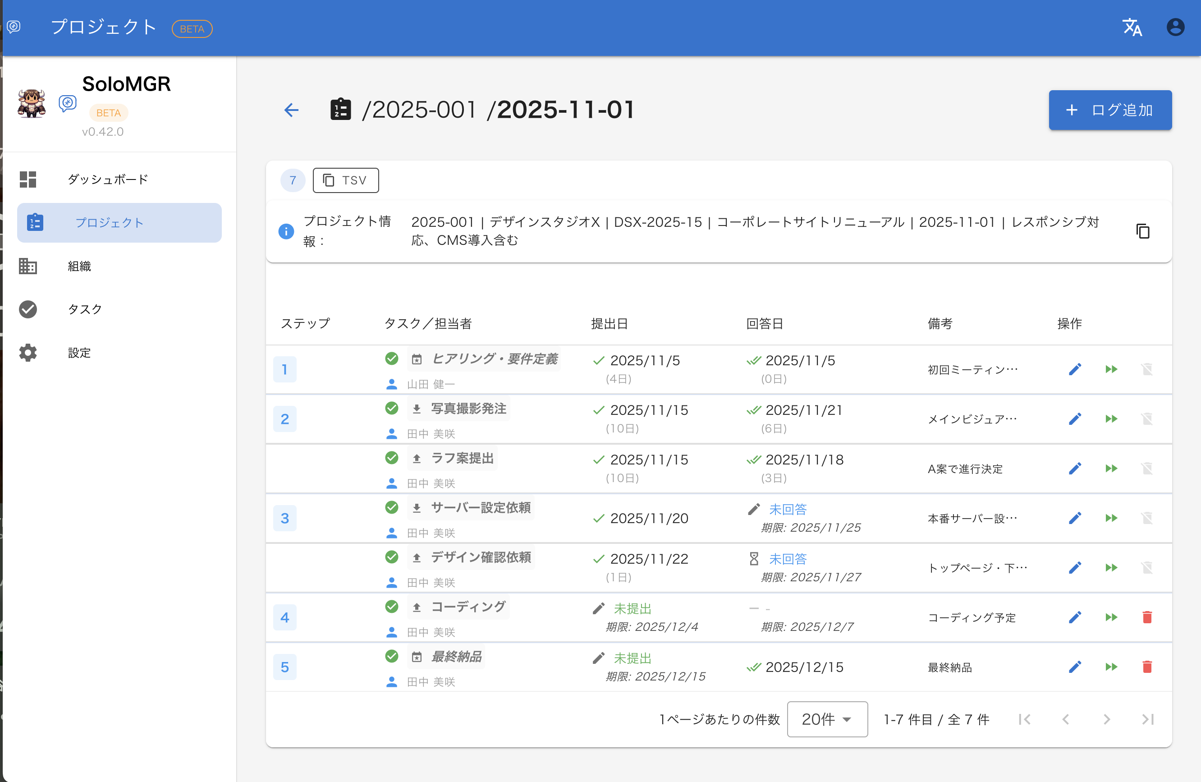This screenshot has height=782, width=1201.
Task: Copy project info using the copy icon
Action: coord(1142,231)
